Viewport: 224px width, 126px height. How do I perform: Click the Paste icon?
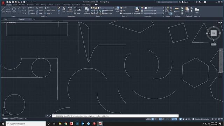pos(187,10)
